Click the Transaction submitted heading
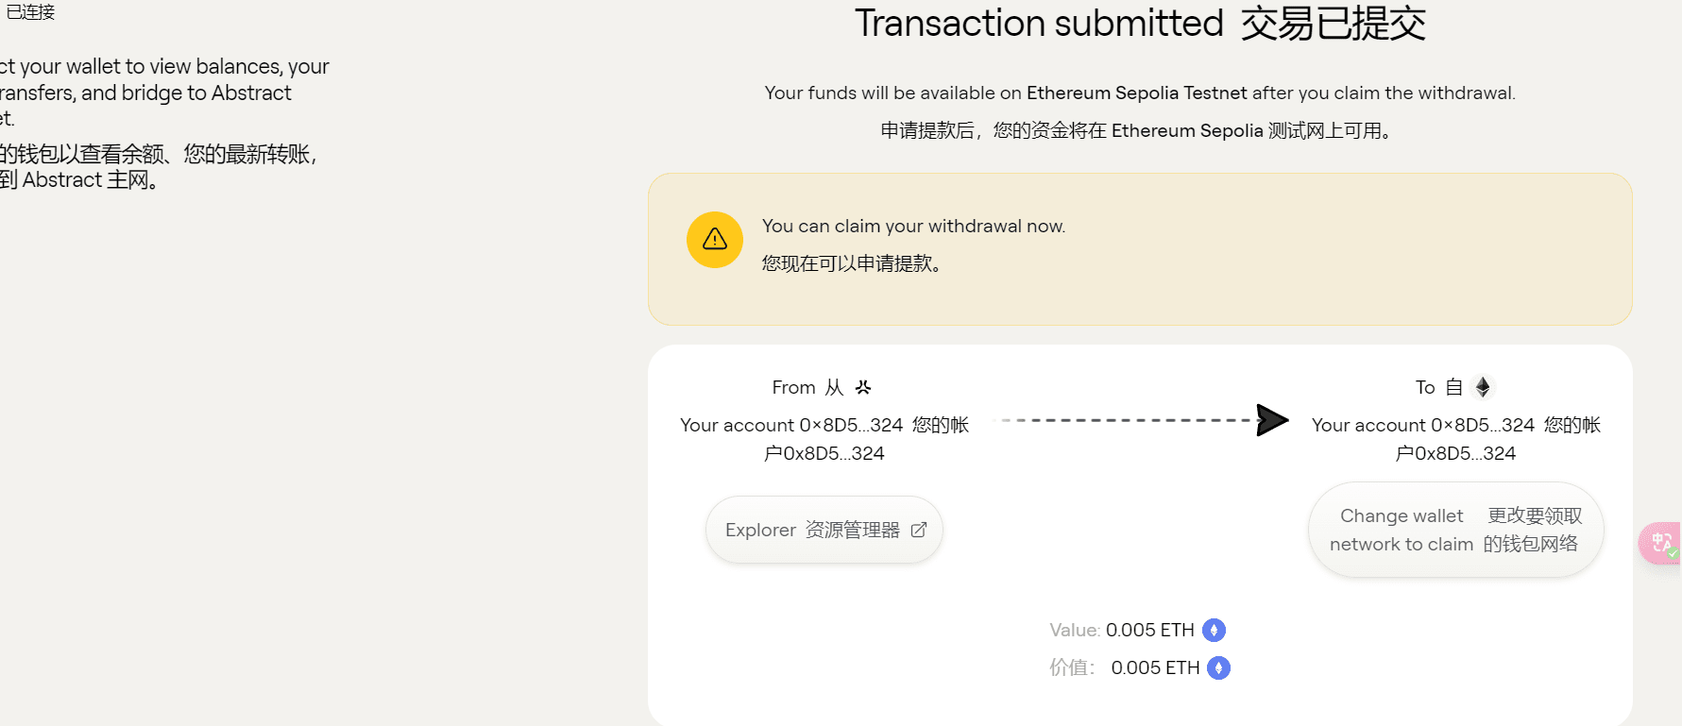The width and height of the screenshot is (1682, 726). (1039, 24)
